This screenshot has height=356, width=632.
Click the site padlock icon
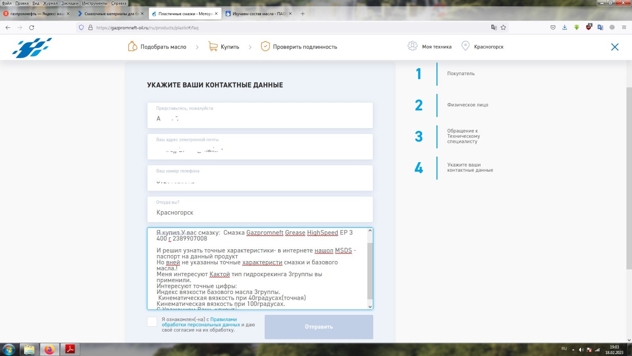pos(90,28)
